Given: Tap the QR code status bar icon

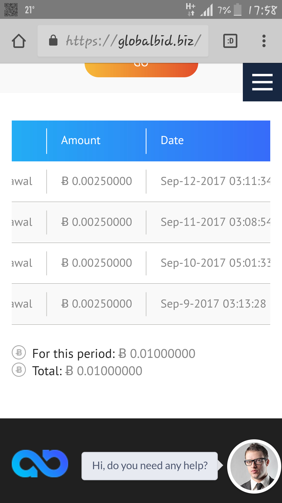Looking at the screenshot, I should 11,10.
